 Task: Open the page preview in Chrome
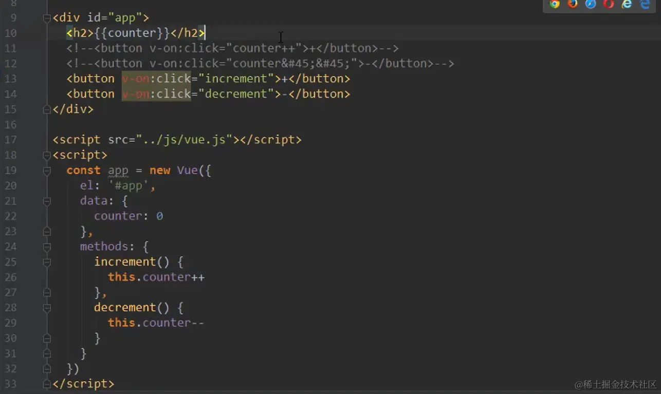(555, 4)
